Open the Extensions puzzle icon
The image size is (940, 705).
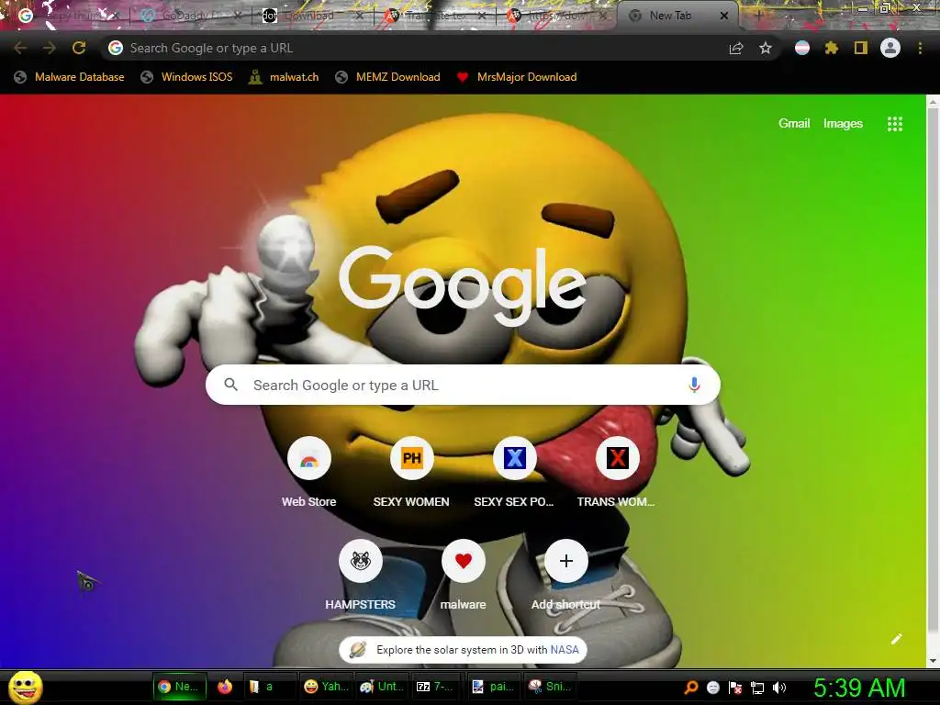(x=832, y=48)
